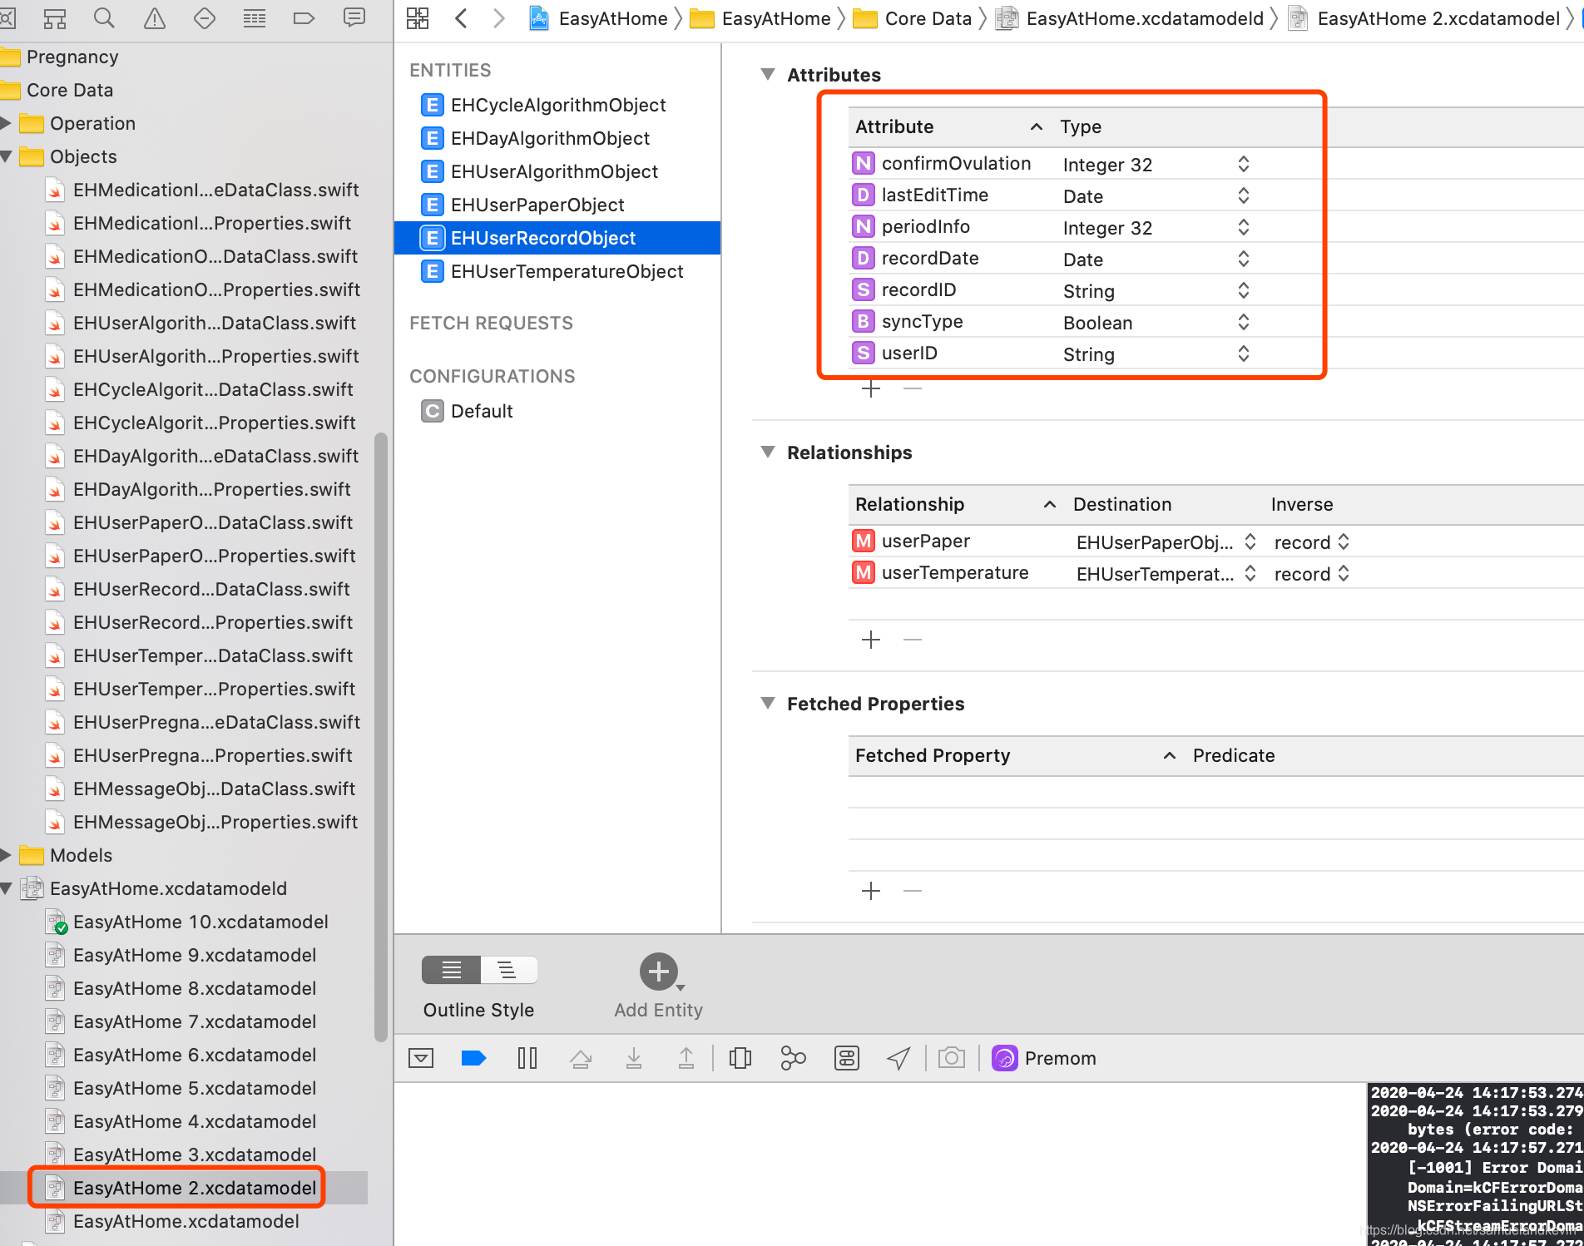This screenshot has width=1584, height=1246.
Task: Click EasyAtHome project breadcrumb
Action: pos(599,18)
